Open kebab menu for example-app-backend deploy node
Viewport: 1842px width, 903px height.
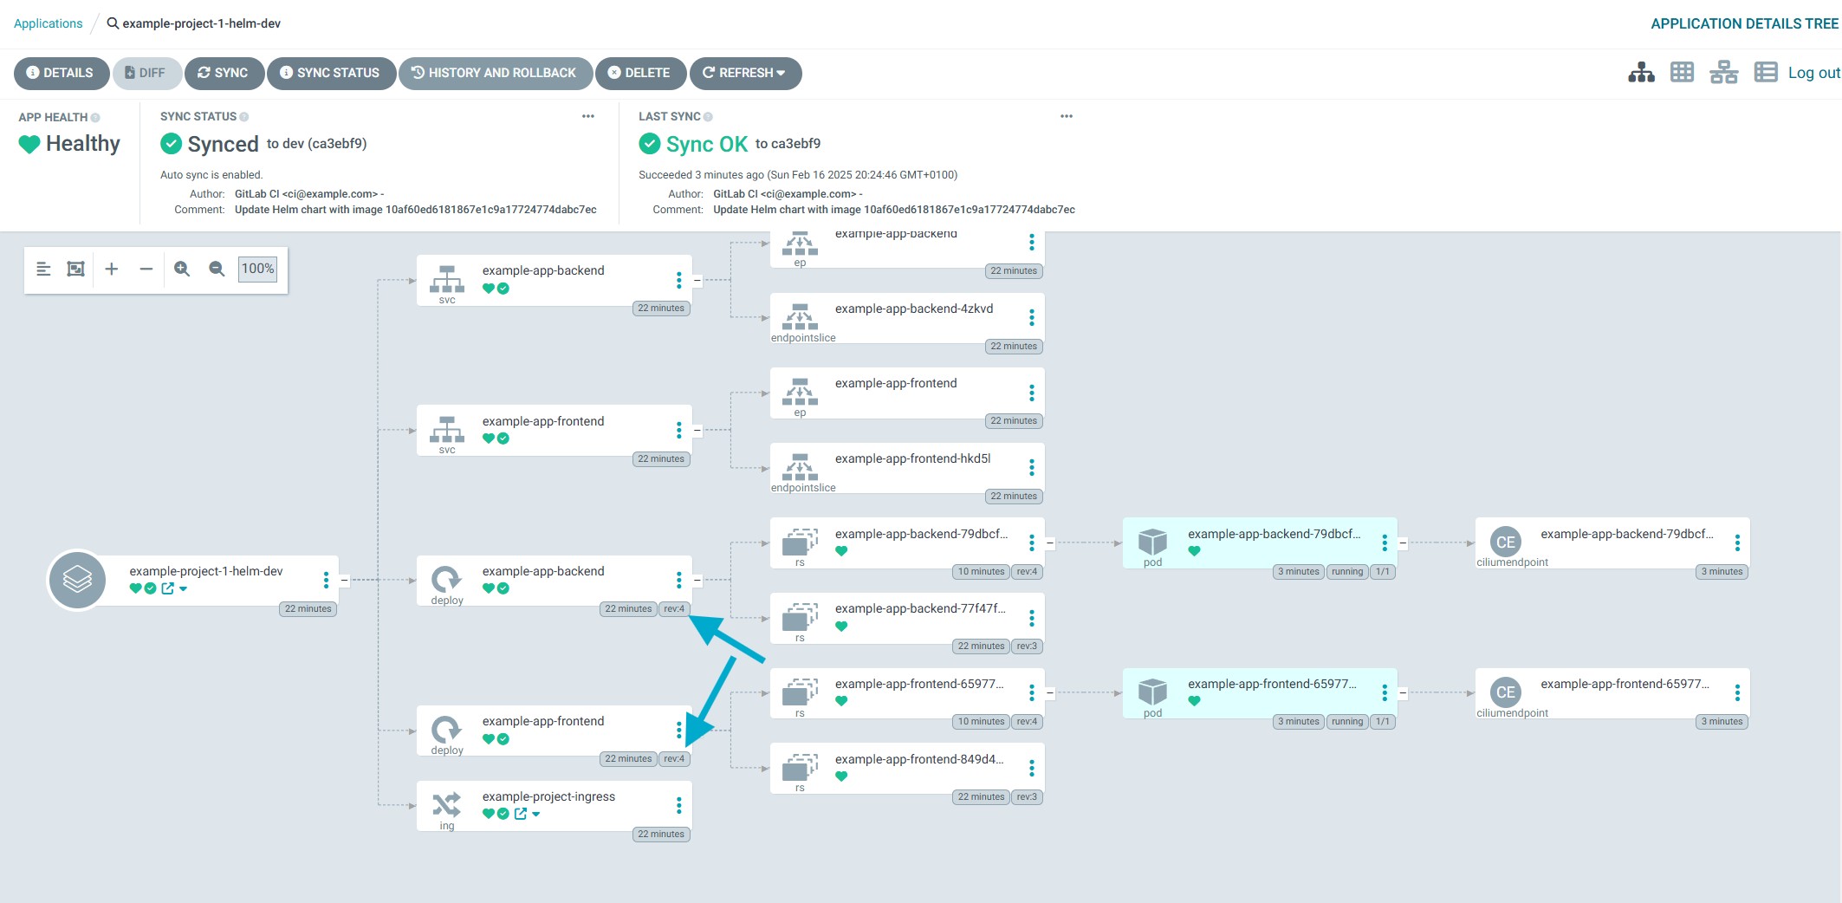pos(678,580)
